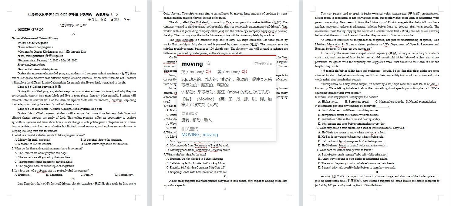The width and height of the screenshot is (451, 206).
Task: Click the line "（建议用时：60 分钟）"
Action: point(74,25)
